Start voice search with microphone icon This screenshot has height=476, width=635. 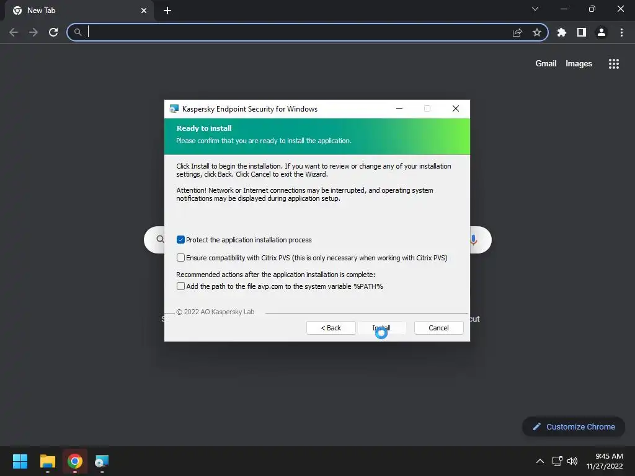[x=473, y=240]
